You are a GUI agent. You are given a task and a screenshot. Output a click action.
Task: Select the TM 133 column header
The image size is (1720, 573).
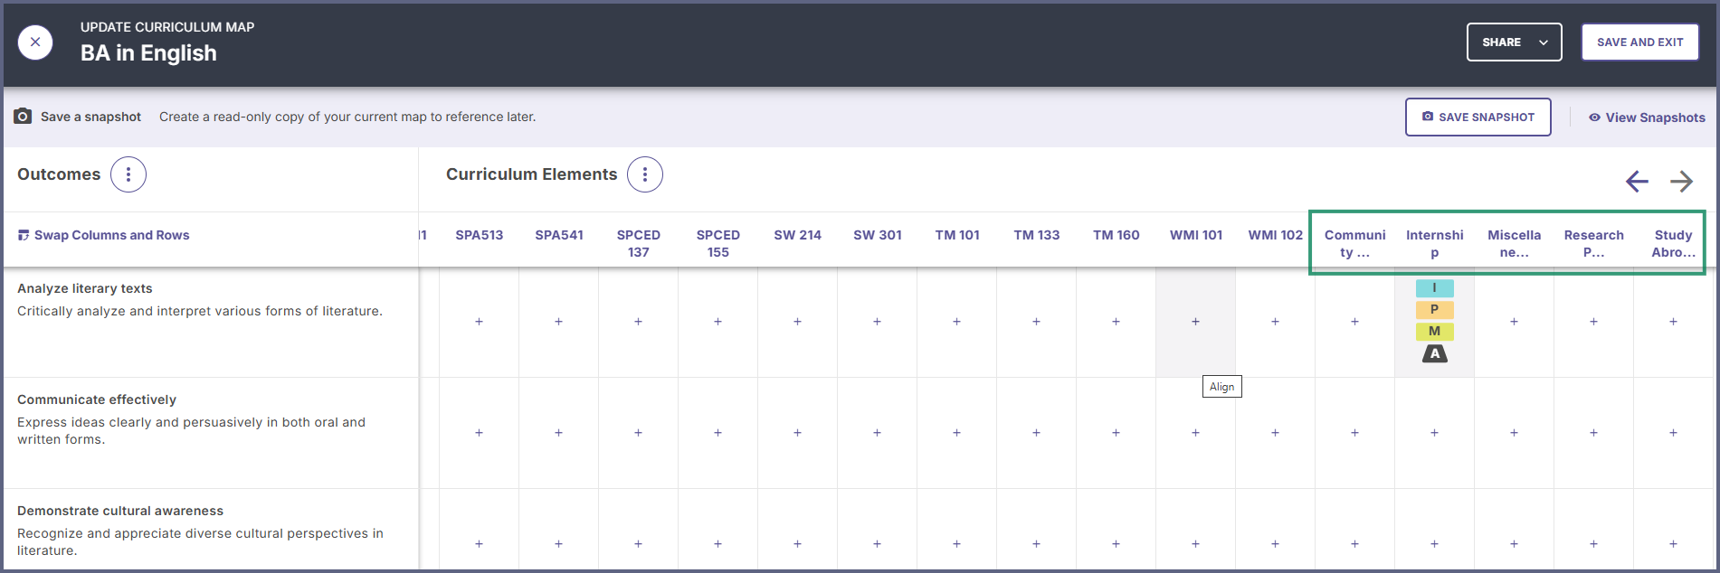pyautogui.click(x=1037, y=235)
